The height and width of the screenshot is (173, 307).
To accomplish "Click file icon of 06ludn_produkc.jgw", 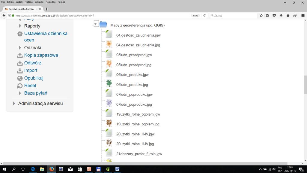I will [x=109, y=74].
